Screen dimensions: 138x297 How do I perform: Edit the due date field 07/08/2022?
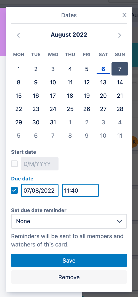(x=39, y=190)
